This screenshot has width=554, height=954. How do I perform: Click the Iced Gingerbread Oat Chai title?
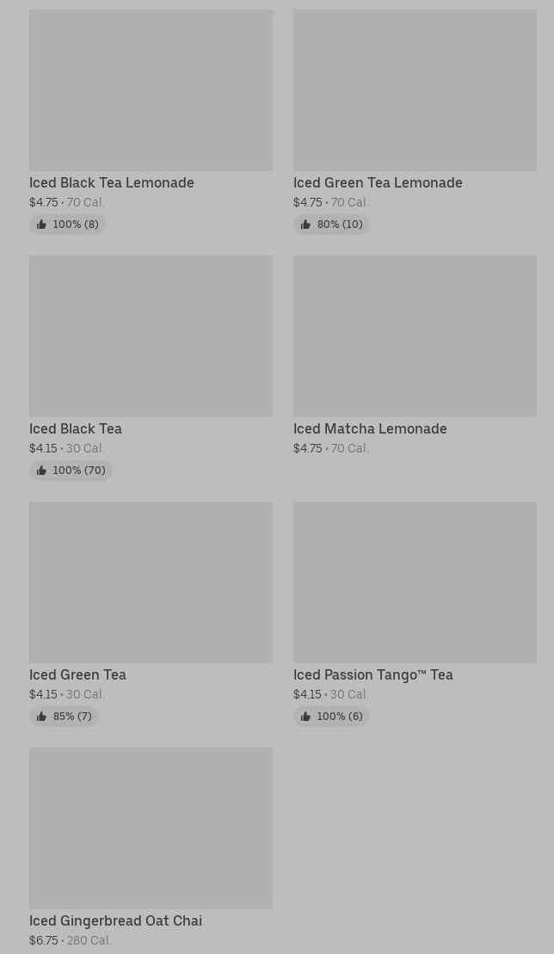tap(115, 920)
